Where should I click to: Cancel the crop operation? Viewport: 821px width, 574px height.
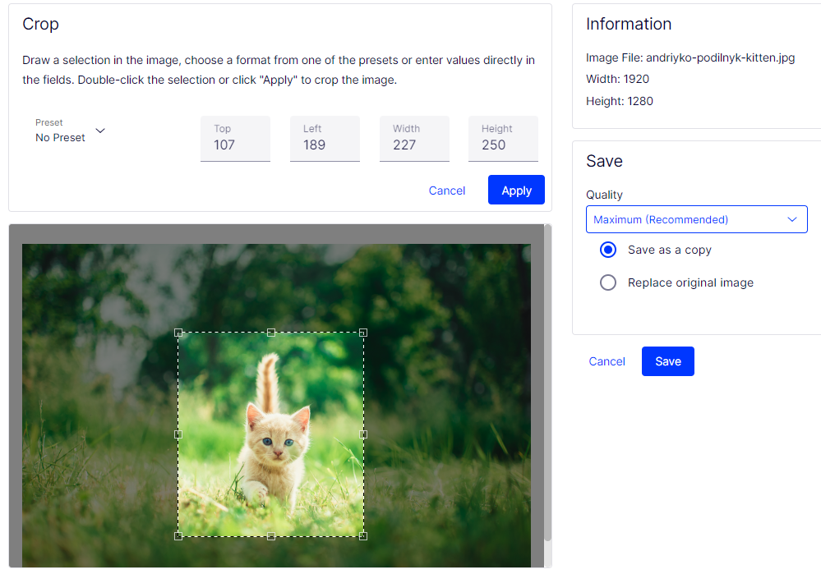coord(447,191)
